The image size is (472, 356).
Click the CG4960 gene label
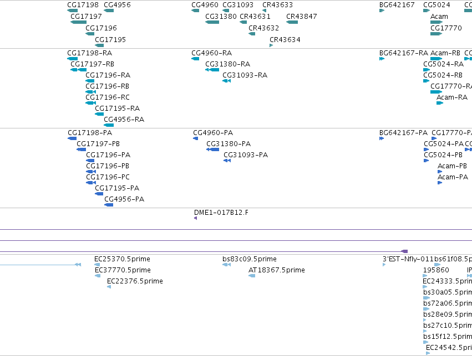[x=205, y=5]
